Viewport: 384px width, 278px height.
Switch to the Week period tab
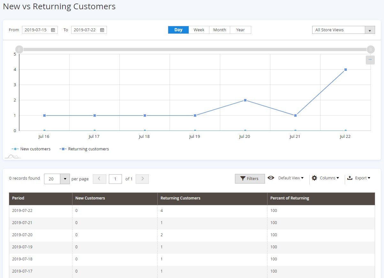click(x=199, y=30)
